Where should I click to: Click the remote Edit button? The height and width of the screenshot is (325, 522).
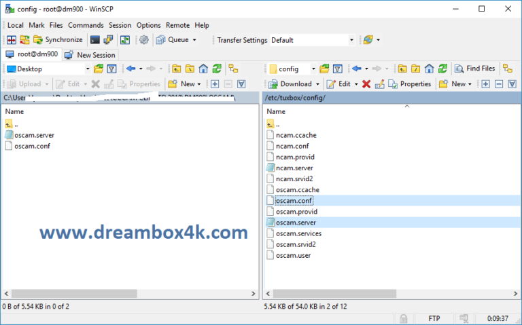[339, 84]
